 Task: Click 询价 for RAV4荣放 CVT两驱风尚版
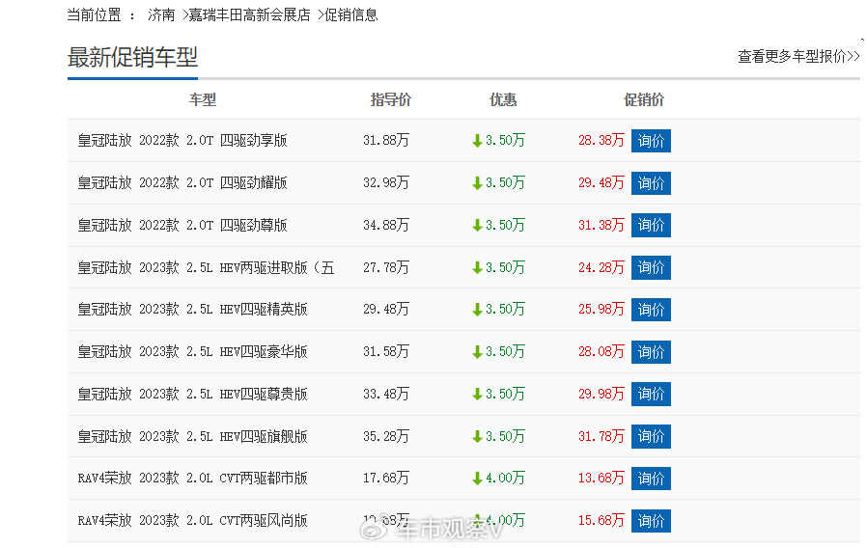pos(651,521)
